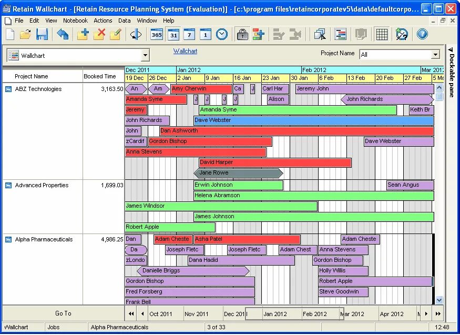
Task: Select the red Asha Patel booking
Action: 247,239
